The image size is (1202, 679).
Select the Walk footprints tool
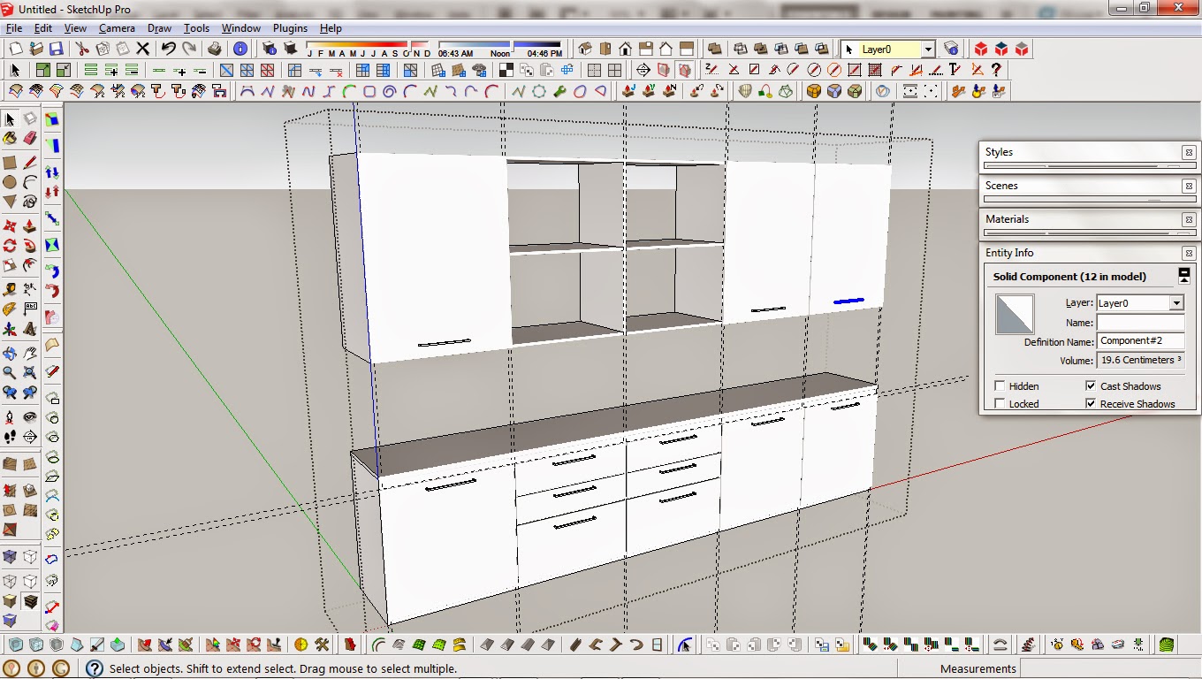pyautogui.click(x=10, y=437)
